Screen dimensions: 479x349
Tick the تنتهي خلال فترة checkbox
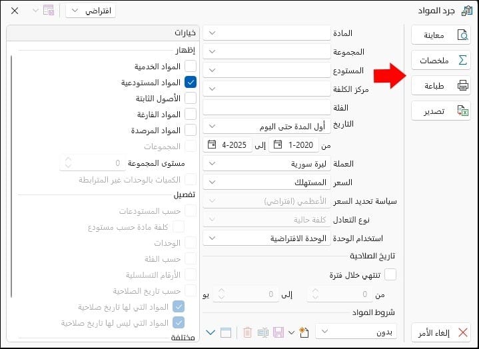point(390,274)
